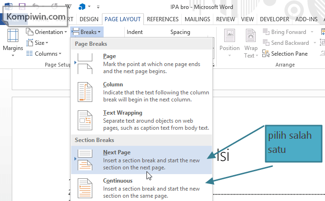Open the Selection Pane

tap(285, 54)
